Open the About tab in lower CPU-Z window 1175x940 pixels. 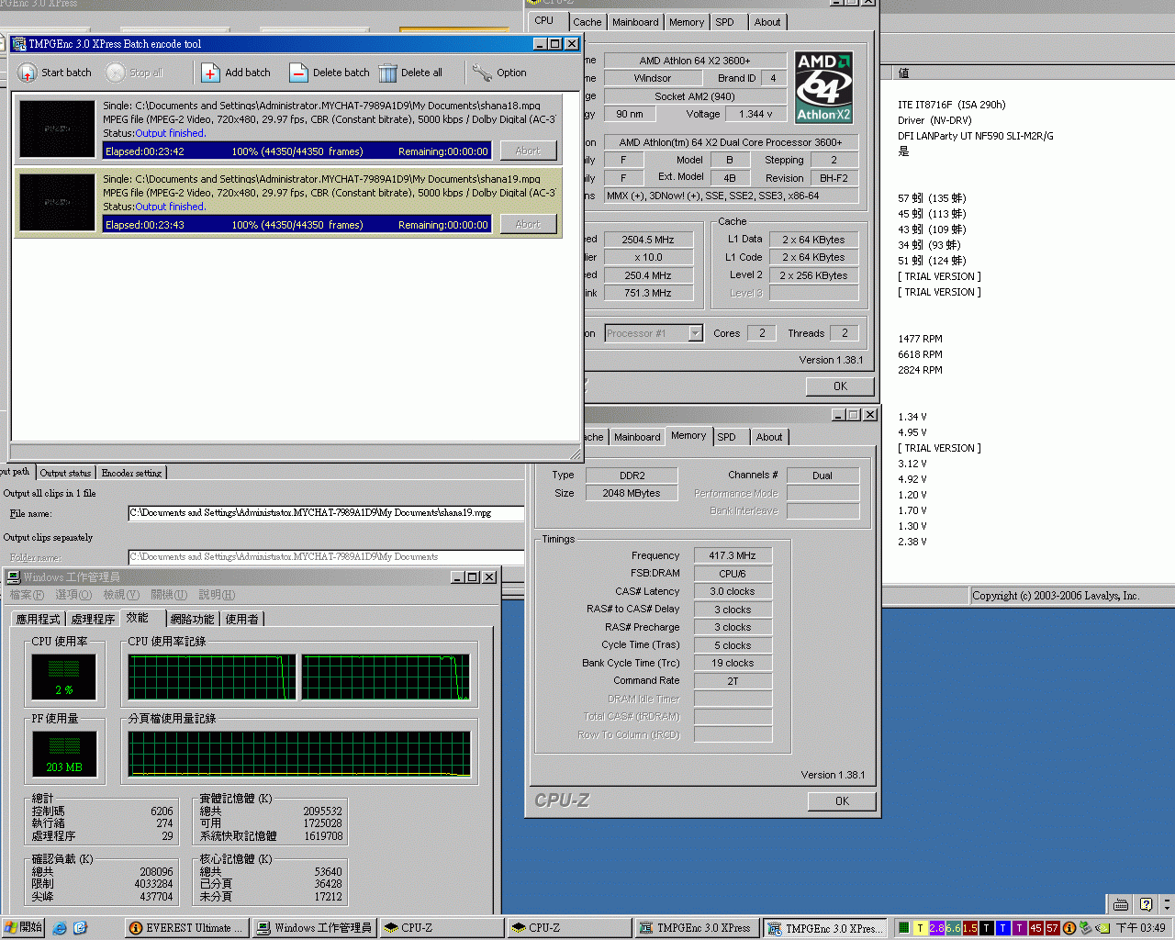coord(769,437)
